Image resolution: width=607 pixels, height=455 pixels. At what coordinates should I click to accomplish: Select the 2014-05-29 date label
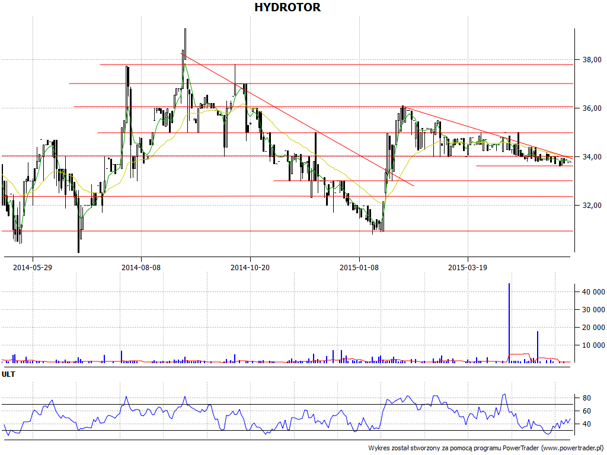click(x=33, y=267)
